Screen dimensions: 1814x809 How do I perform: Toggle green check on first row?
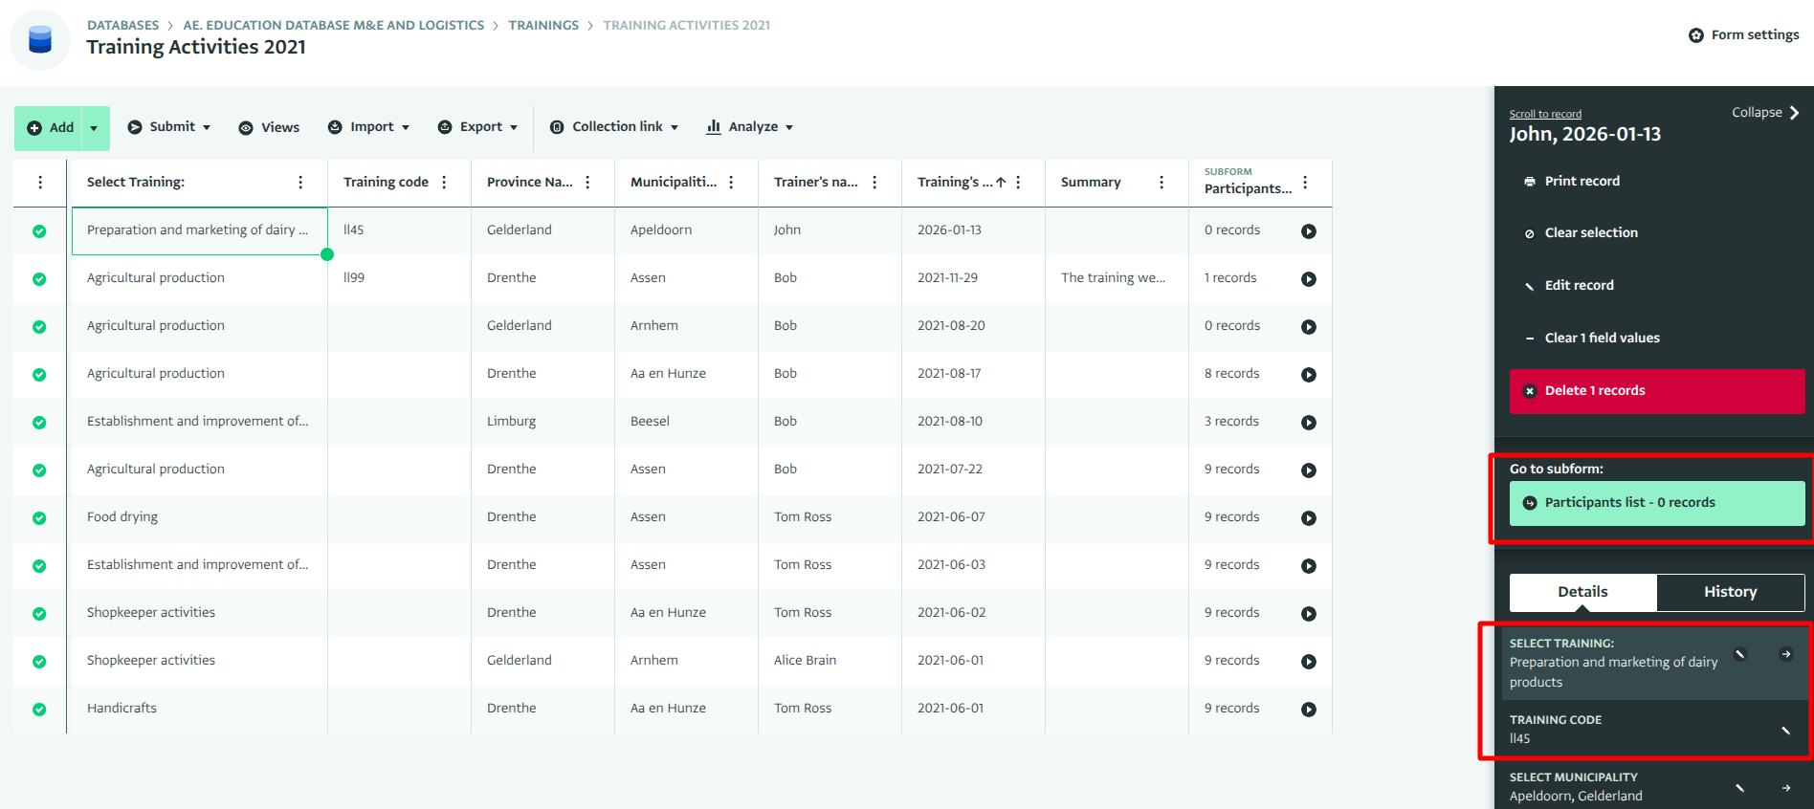coord(39,231)
